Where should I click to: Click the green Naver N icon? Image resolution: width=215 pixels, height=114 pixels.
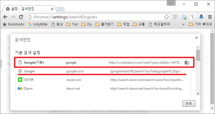point(20,80)
